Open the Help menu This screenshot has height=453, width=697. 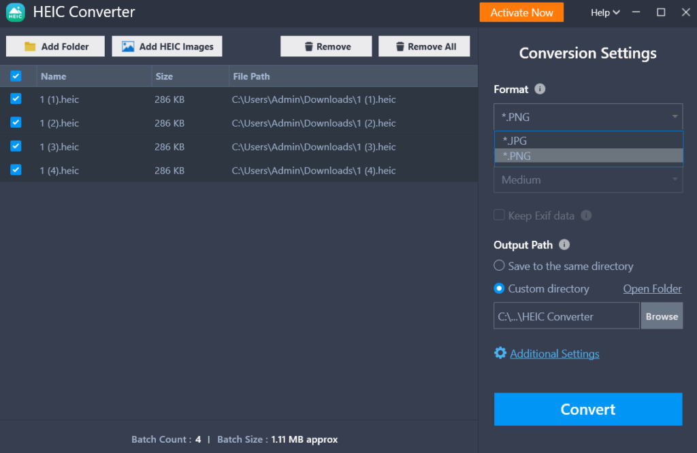[604, 12]
